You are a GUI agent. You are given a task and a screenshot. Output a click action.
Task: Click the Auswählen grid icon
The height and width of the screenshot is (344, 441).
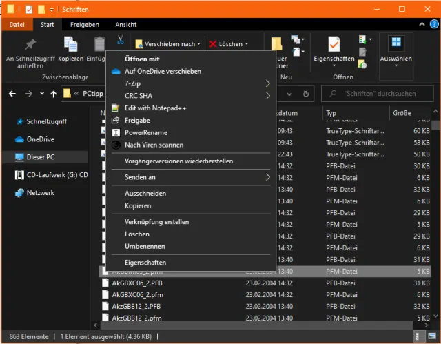pyautogui.click(x=396, y=43)
